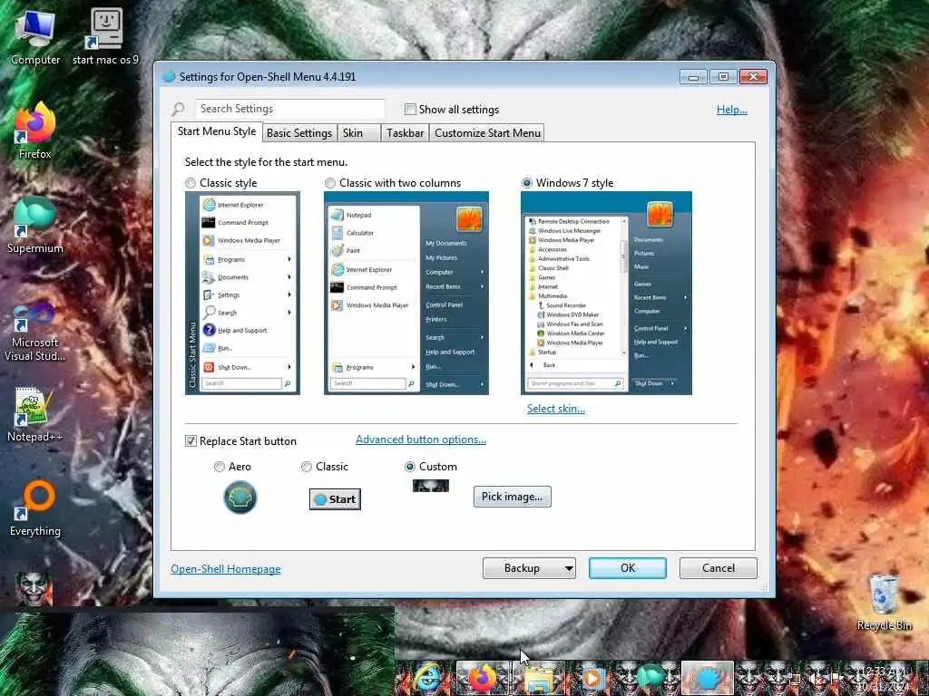Select the Windows 7 style radio button
Image resolution: width=929 pixels, height=696 pixels.
click(527, 183)
